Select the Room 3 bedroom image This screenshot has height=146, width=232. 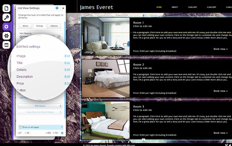[x=106, y=120]
